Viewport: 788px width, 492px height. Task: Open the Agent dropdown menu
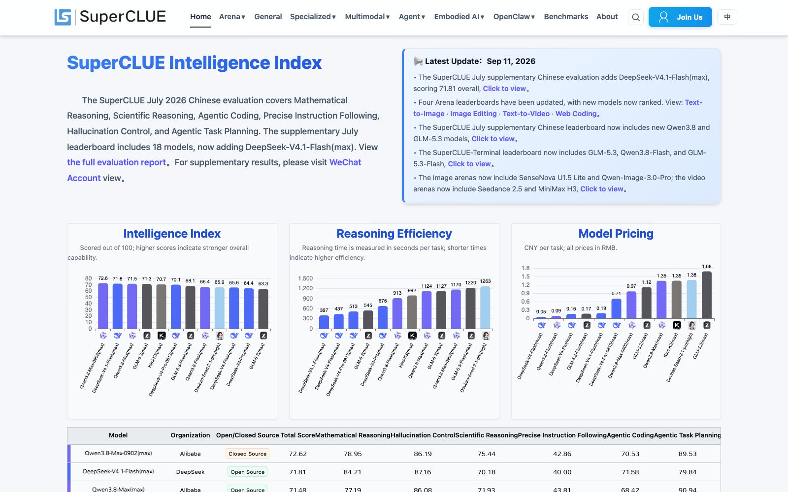[x=412, y=17]
